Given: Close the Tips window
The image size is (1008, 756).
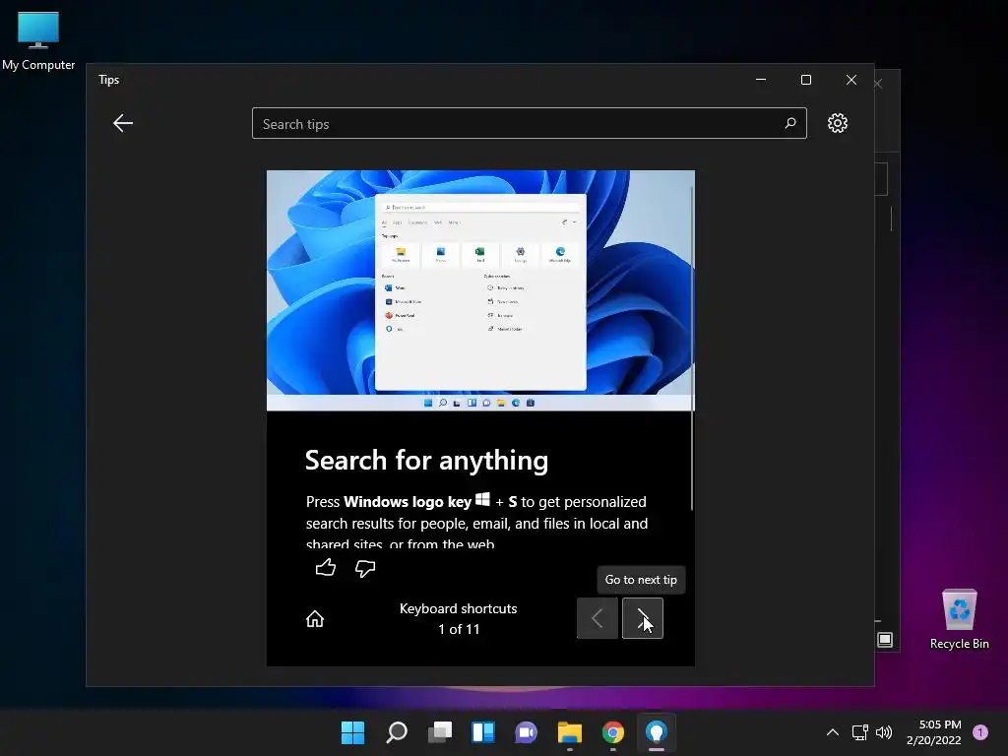Looking at the screenshot, I should point(851,80).
